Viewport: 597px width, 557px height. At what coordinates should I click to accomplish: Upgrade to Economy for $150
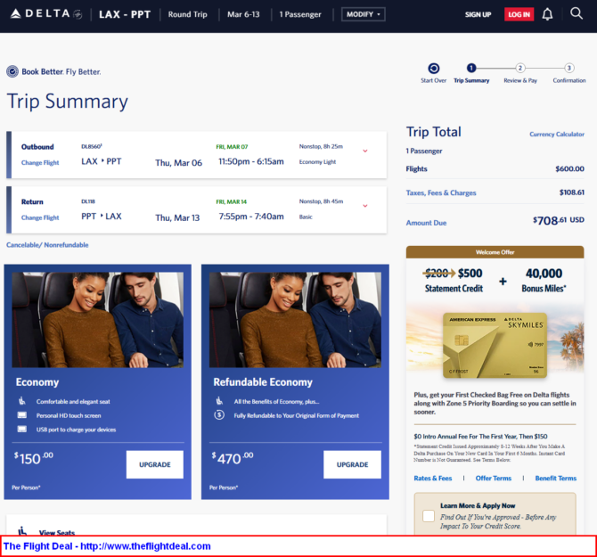[155, 464]
